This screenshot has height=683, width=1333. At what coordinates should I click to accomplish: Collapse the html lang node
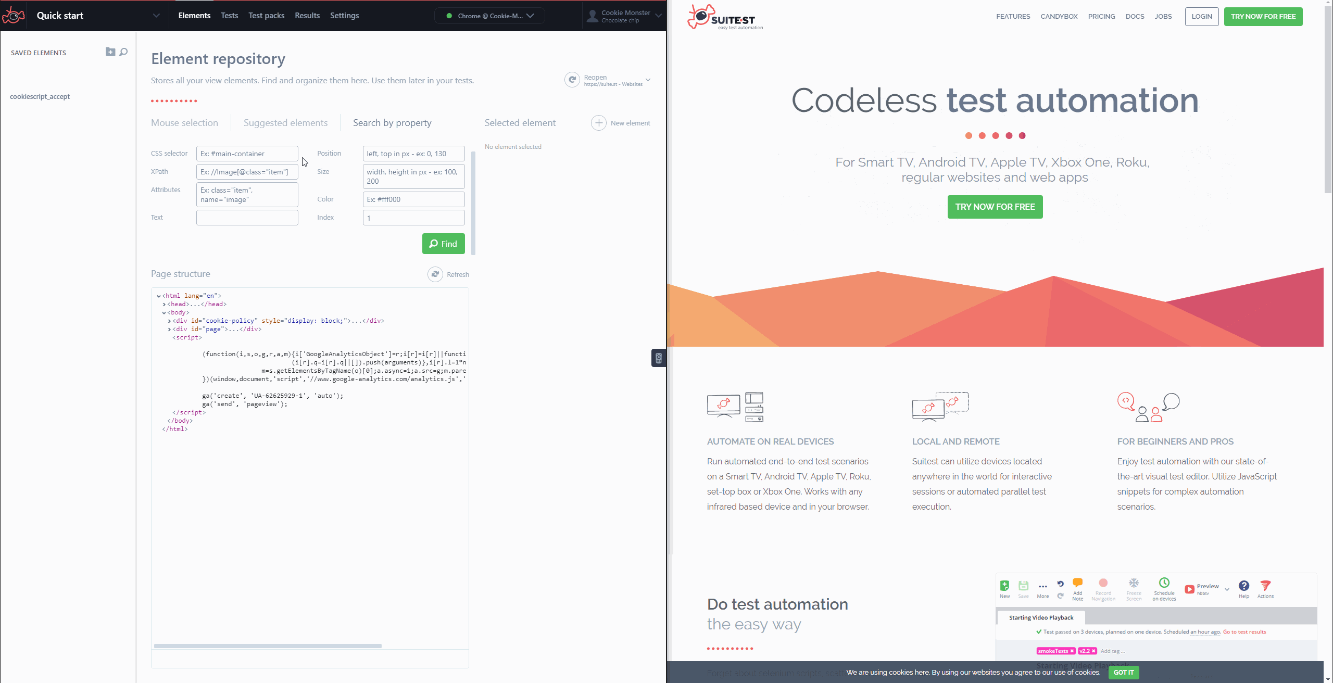pos(159,296)
